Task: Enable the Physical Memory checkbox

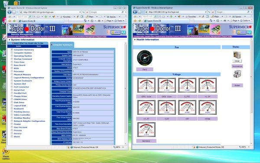Action: (12, 74)
